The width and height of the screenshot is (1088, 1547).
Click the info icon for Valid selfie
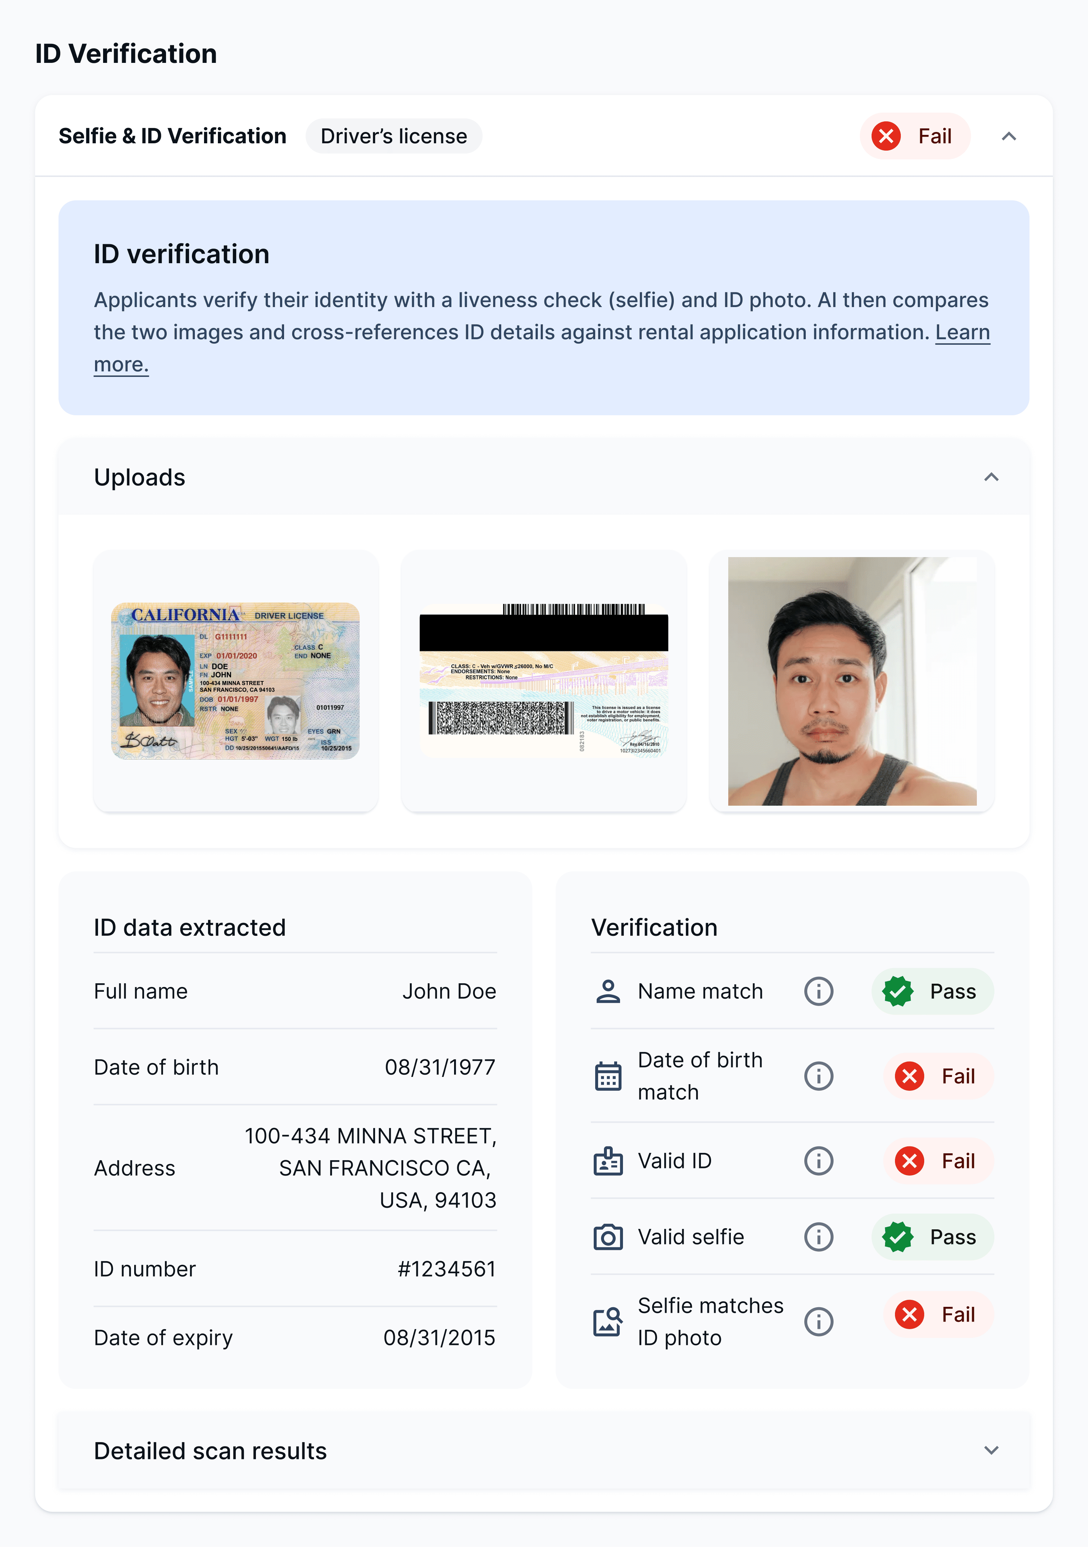(819, 1237)
